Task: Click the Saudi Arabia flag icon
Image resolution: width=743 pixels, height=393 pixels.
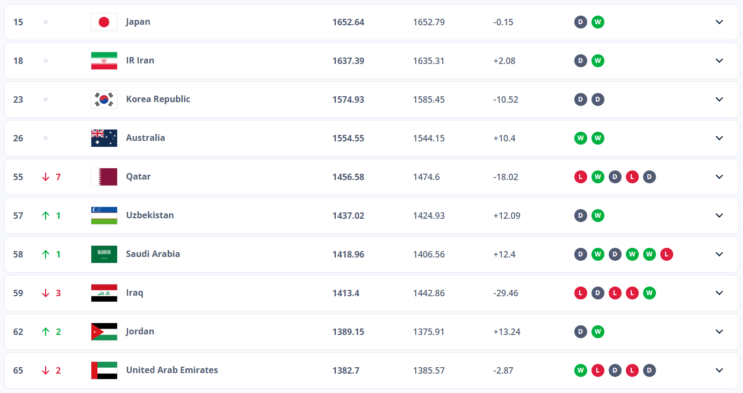Action: 104,254
